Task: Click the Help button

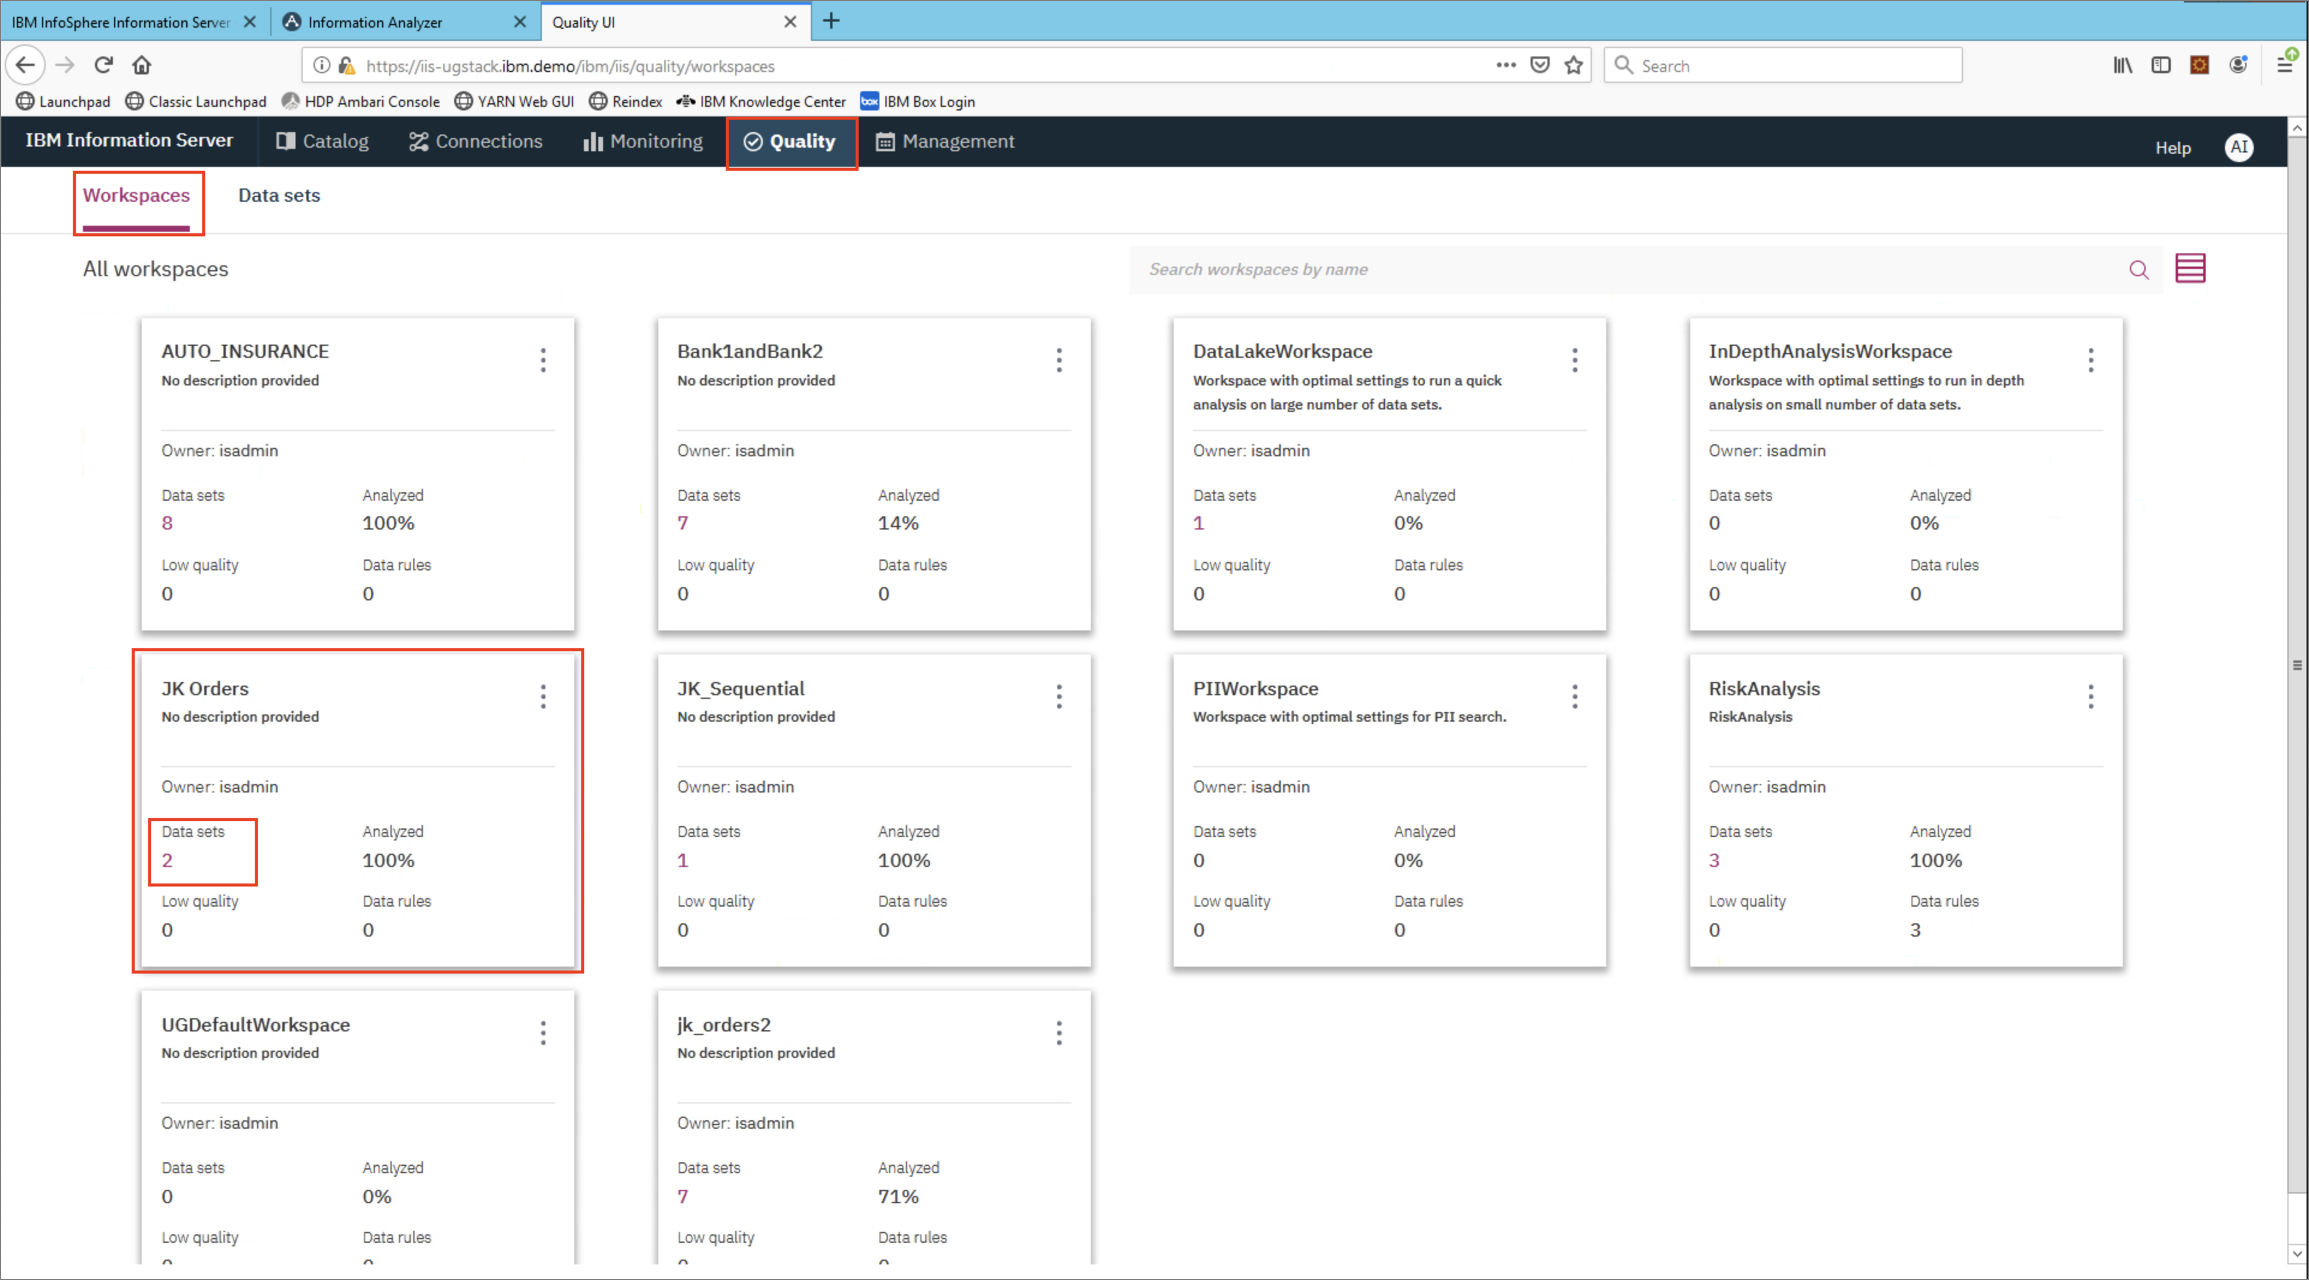Action: point(2173,145)
